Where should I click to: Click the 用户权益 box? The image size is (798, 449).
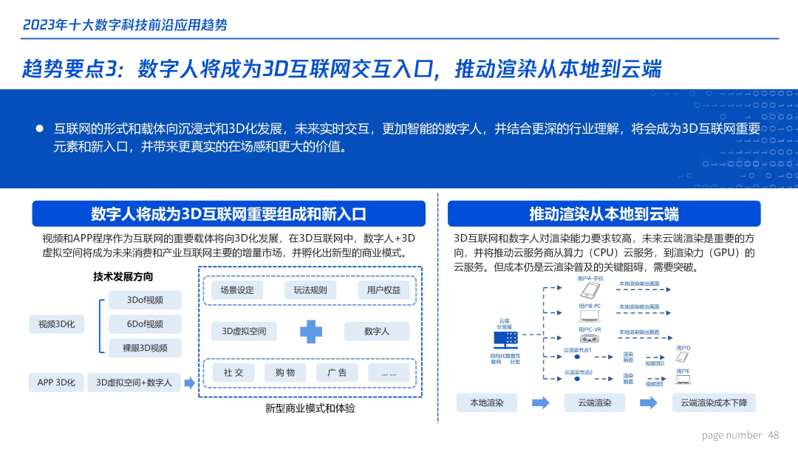coord(383,290)
